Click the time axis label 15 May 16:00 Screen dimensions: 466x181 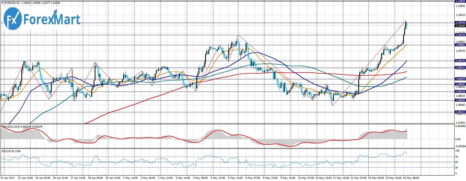(x=394, y=178)
